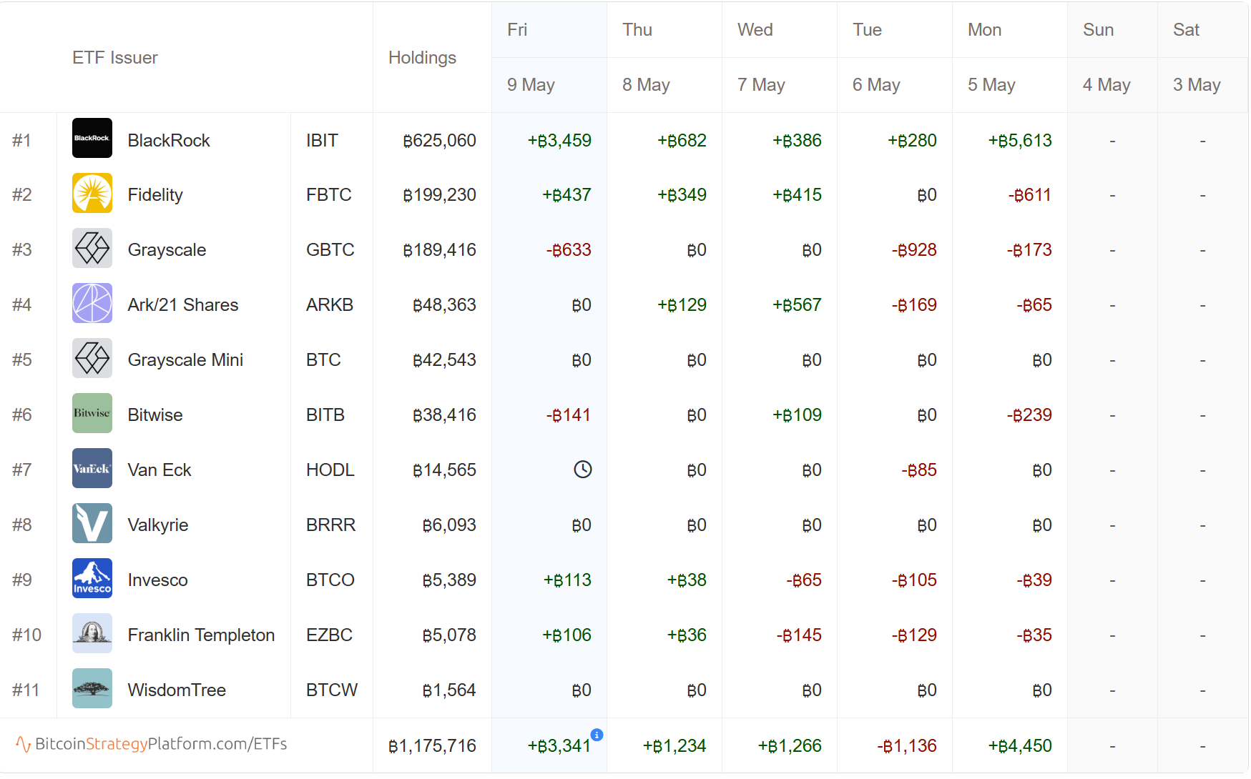The image size is (1251, 779).
Task: Click the ETF Issuer column header
Action: pos(115,58)
